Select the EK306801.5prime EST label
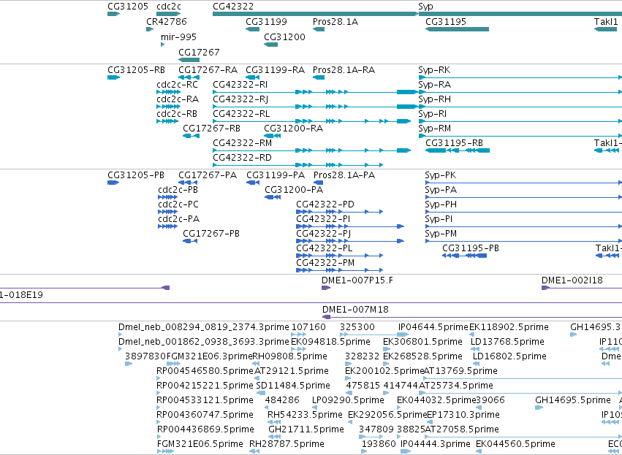Image resolution: width=622 pixels, height=455 pixels. click(x=423, y=342)
